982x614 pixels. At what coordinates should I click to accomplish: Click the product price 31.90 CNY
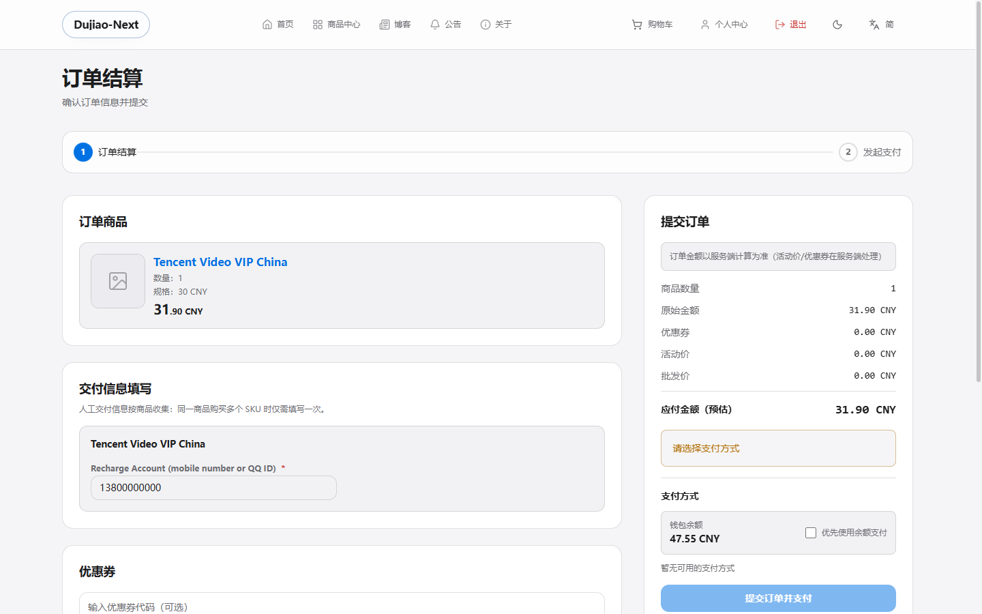178,310
